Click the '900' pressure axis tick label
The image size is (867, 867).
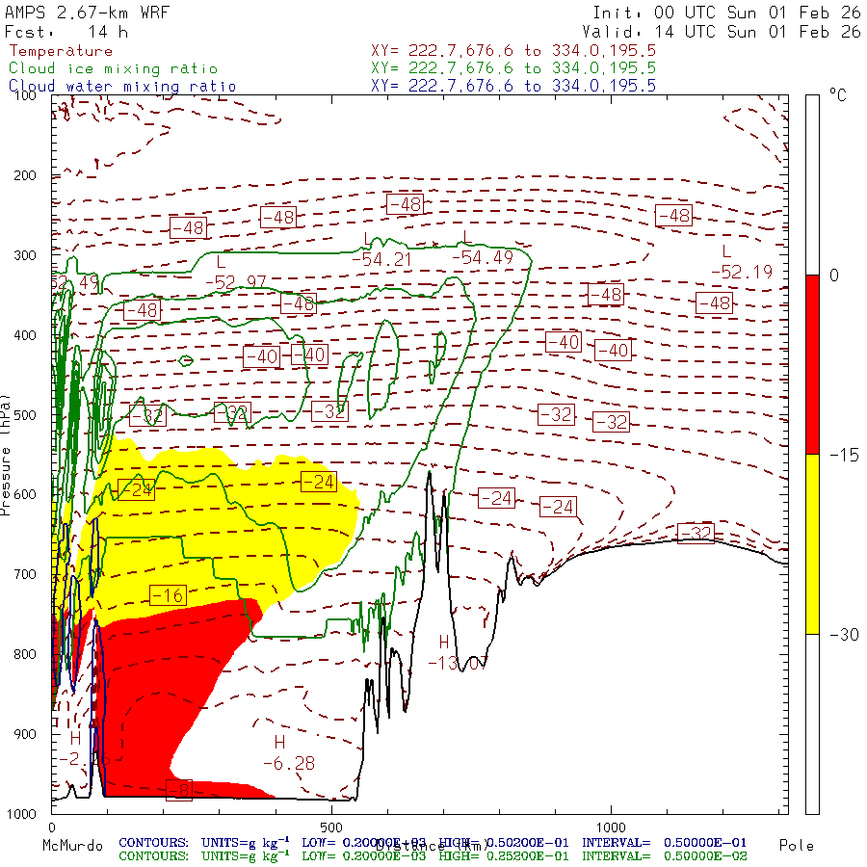24,734
